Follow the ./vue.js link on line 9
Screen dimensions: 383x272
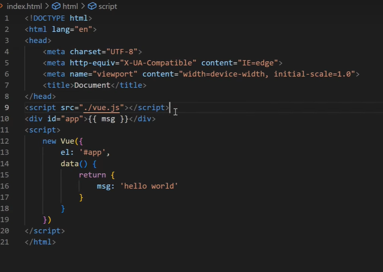pos(101,108)
